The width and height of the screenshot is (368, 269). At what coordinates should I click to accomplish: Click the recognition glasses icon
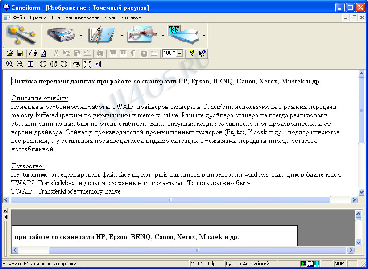pyautogui.click(x=143, y=35)
